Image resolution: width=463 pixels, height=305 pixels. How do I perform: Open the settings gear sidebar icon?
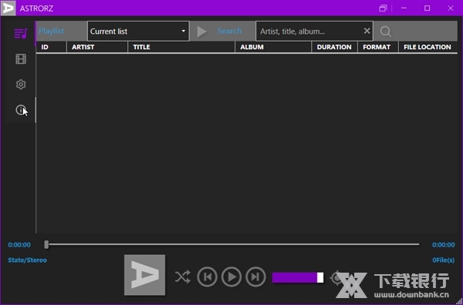(x=21, y=85)
